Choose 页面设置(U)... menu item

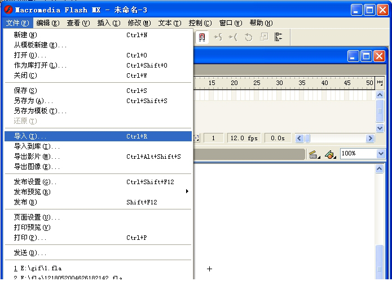98,217
